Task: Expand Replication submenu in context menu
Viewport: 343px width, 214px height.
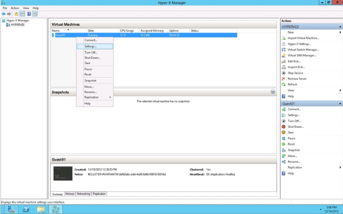Action: [110, 97]
